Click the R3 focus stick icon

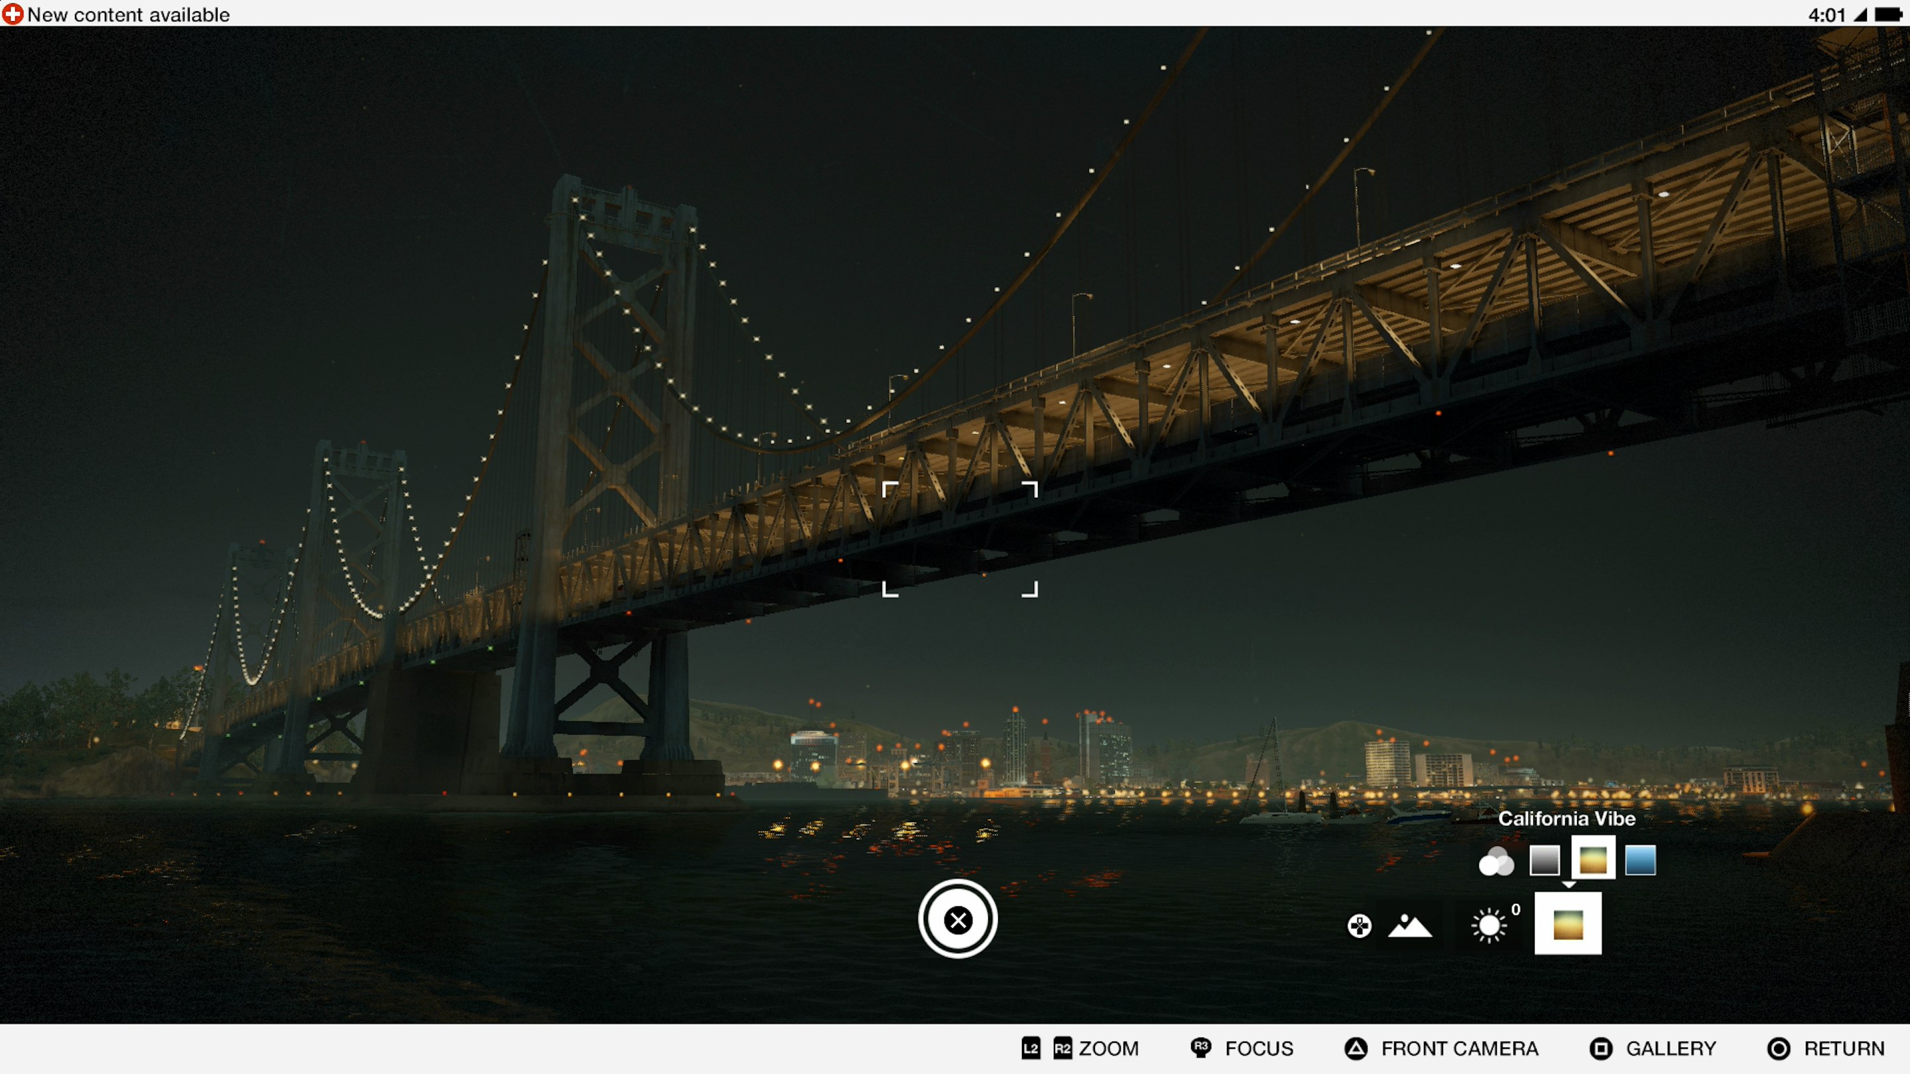[x=1200, y=1047]
